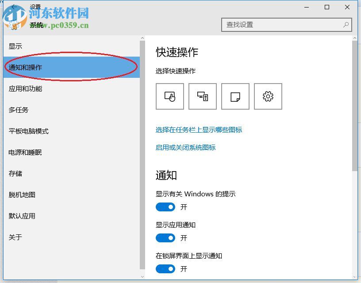Open the Note quick action tile
The height and width of the screenshot is (283, 361).
[235, 96]
